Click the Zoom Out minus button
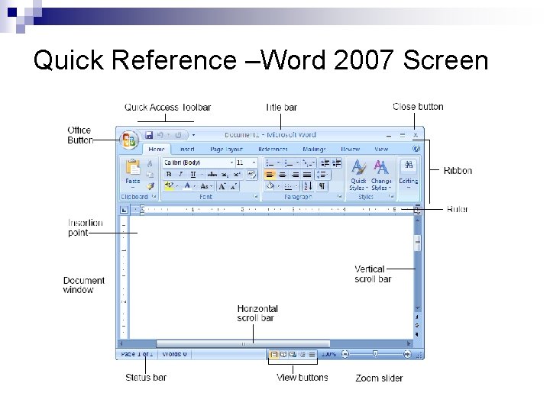This screenshot has width=550, height=412. pyautogui.click(x=345, y=354)
